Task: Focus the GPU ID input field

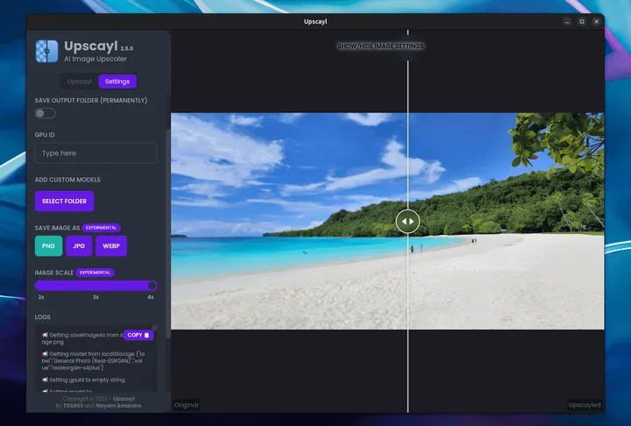Action: click(x=96, y=153)
